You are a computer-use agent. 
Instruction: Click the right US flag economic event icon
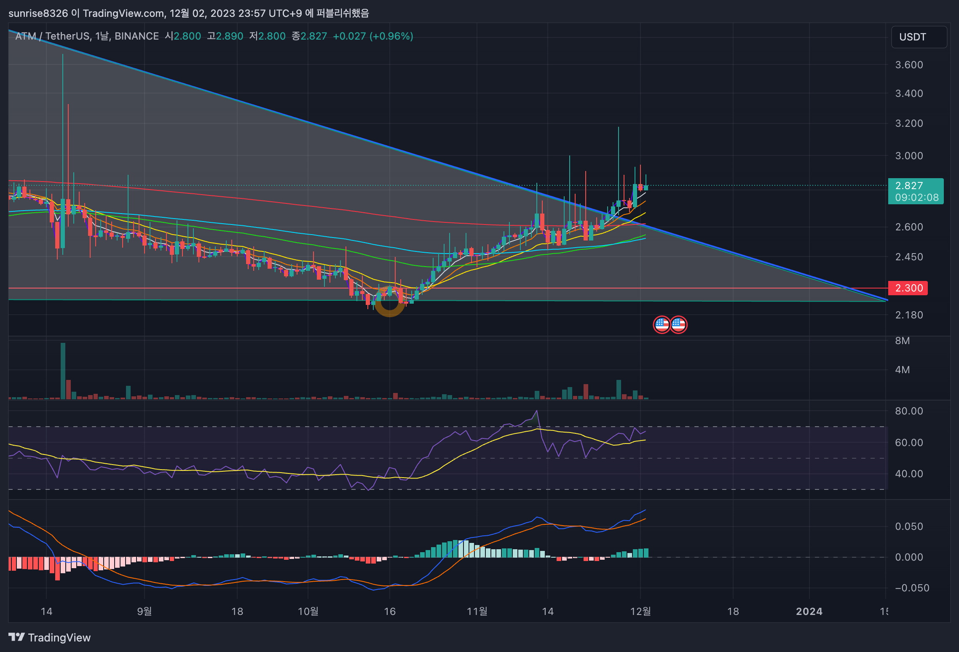[679, 325]
